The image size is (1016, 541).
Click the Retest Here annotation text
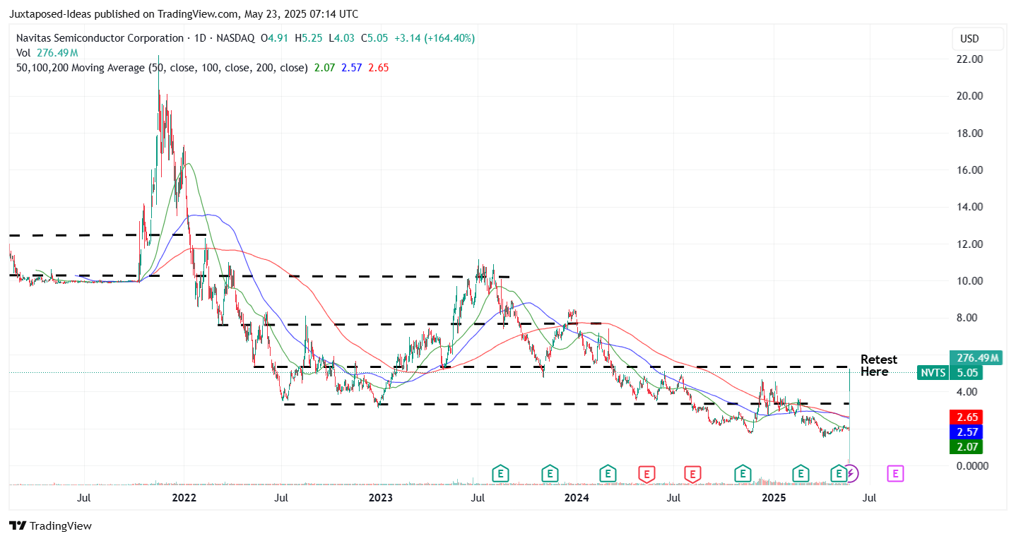tap(878, 367)
